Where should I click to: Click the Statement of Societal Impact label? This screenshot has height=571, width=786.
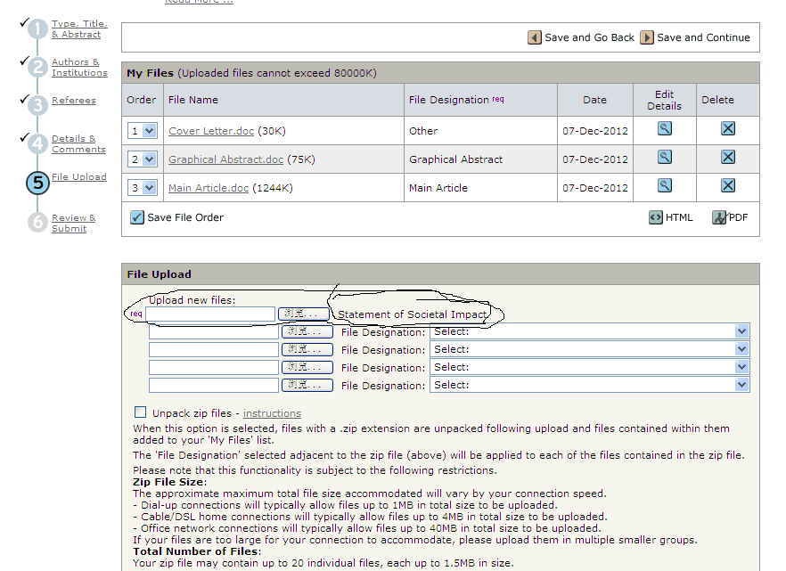412,314
